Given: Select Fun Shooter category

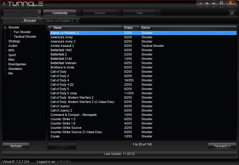Looking at the screenshot, I should coord(22,32).
